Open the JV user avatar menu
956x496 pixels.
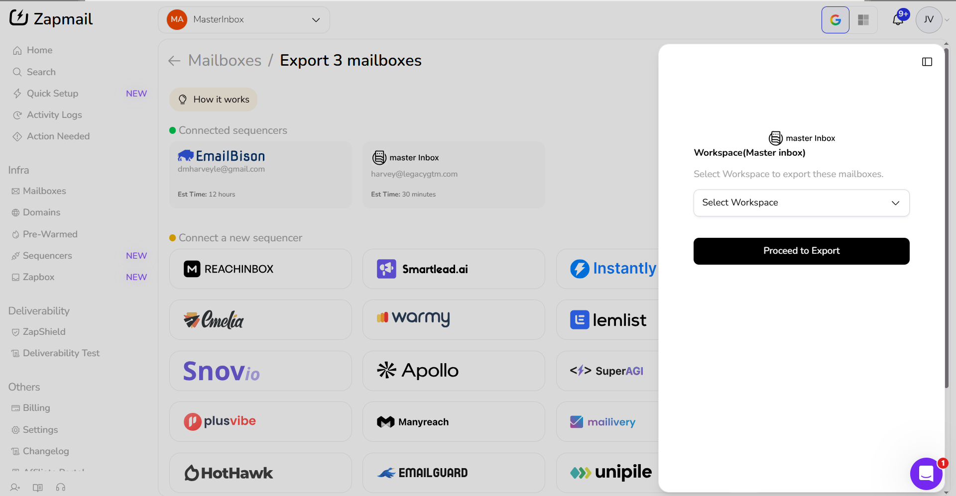pos(929,20)
